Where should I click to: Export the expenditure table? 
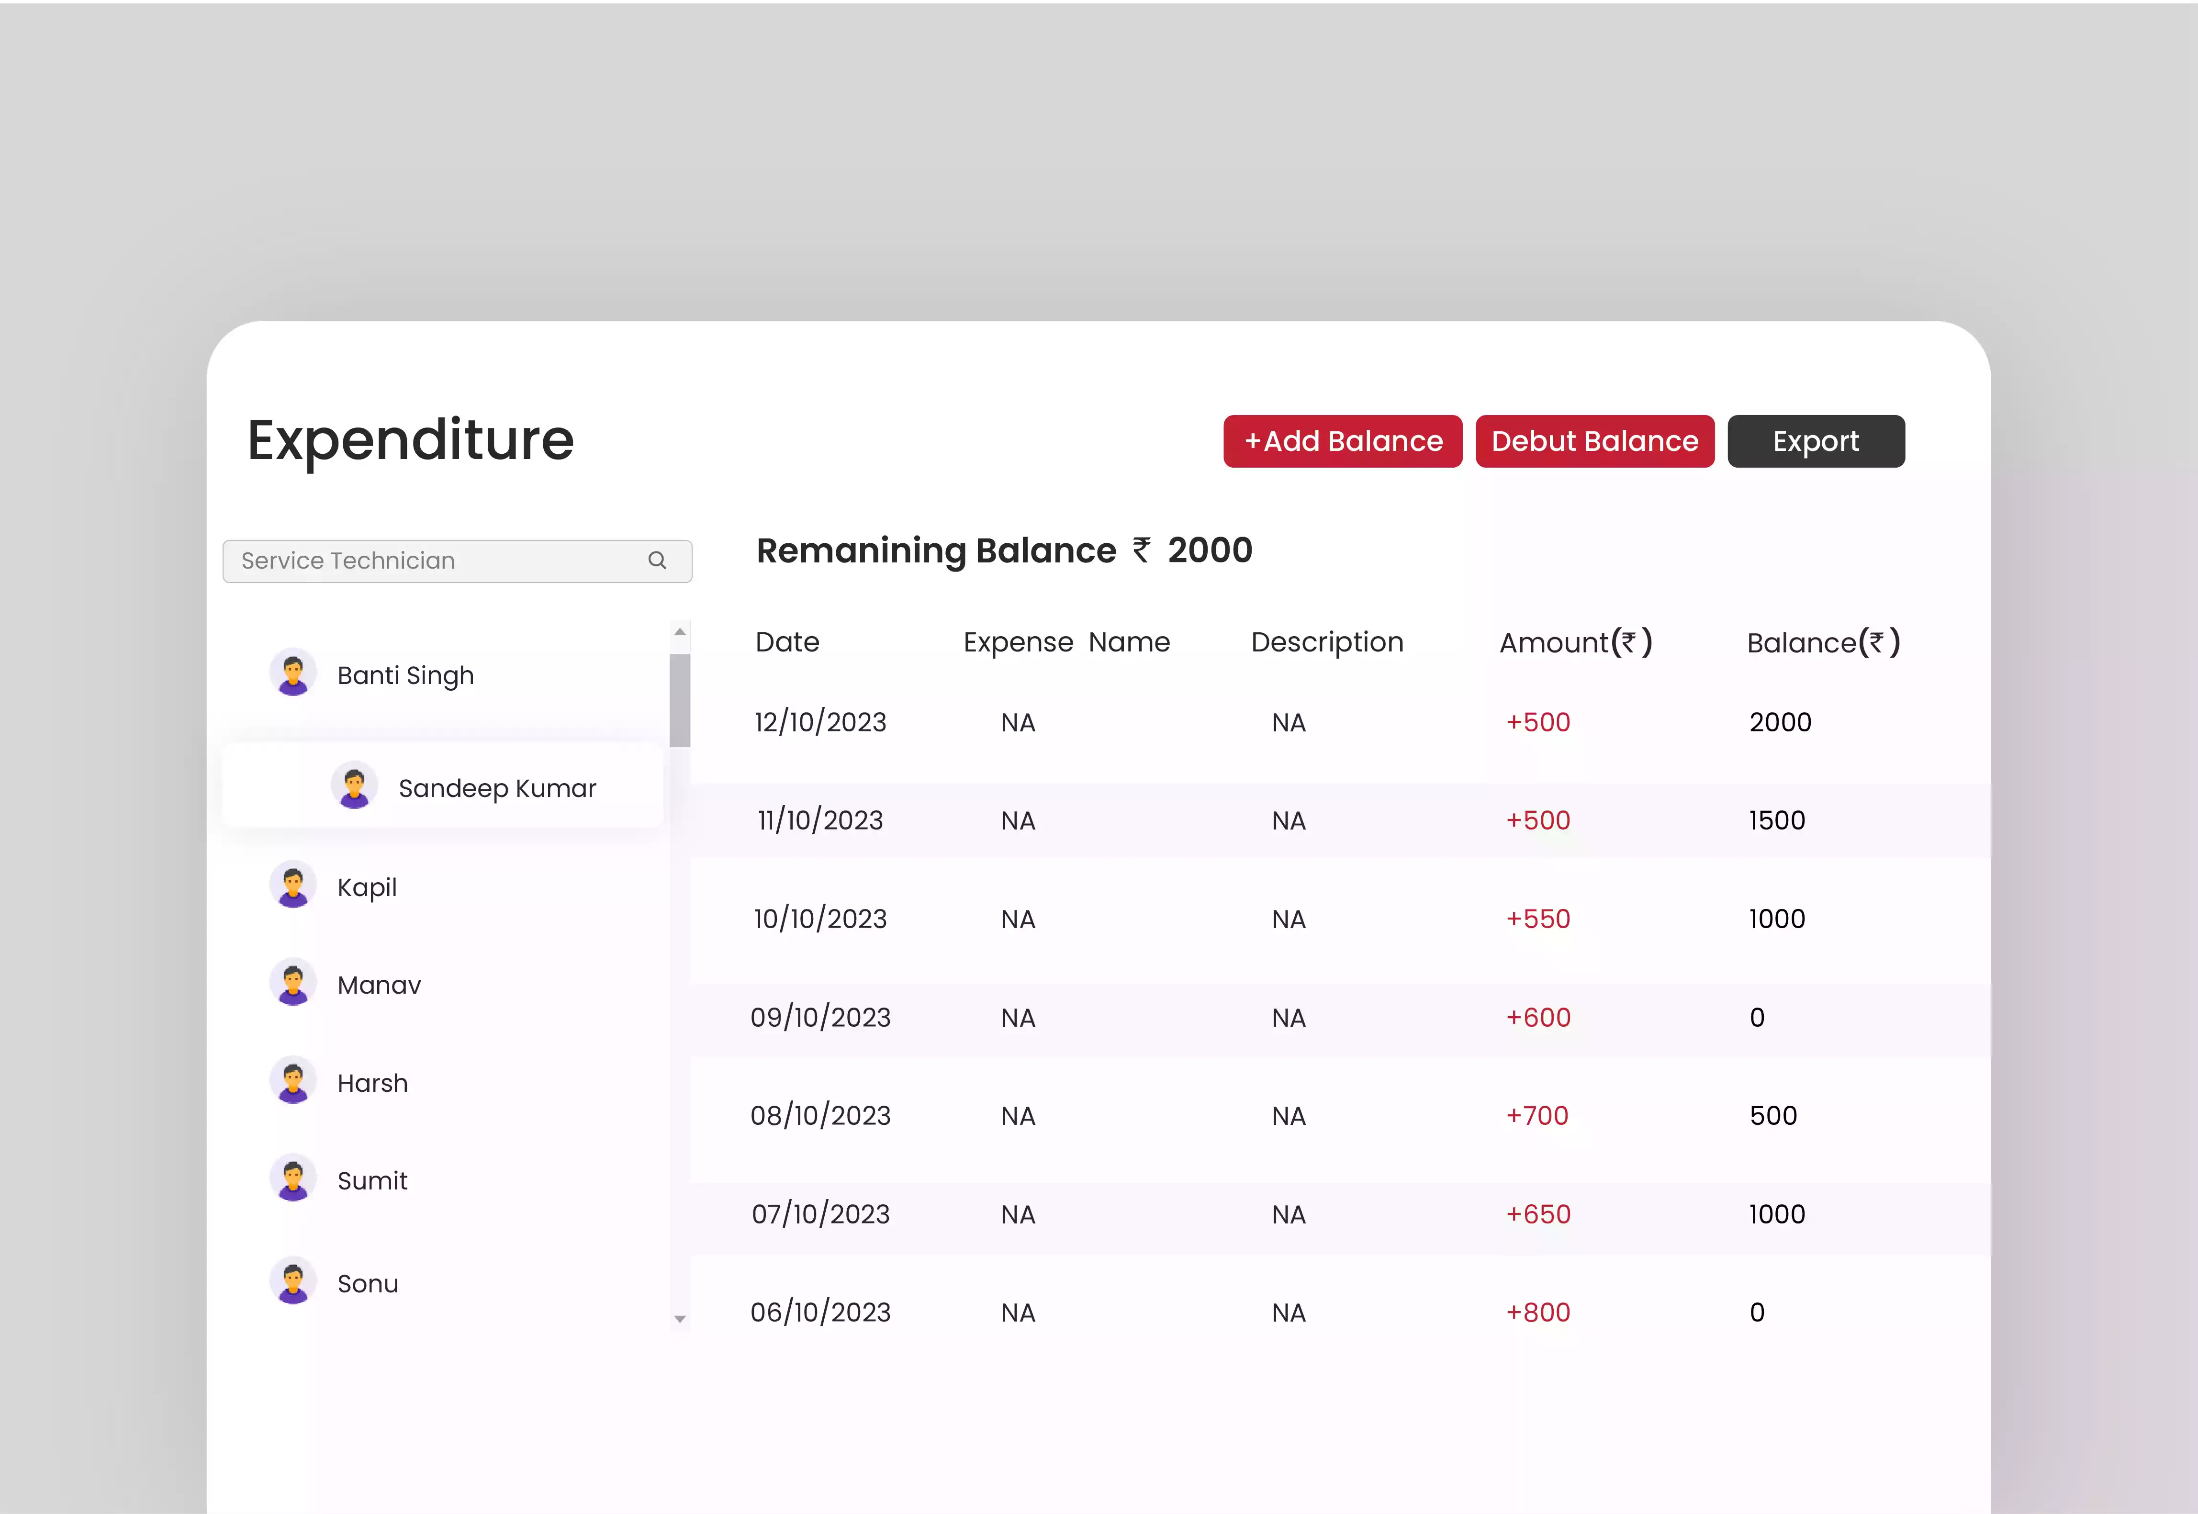(1816, 441)
